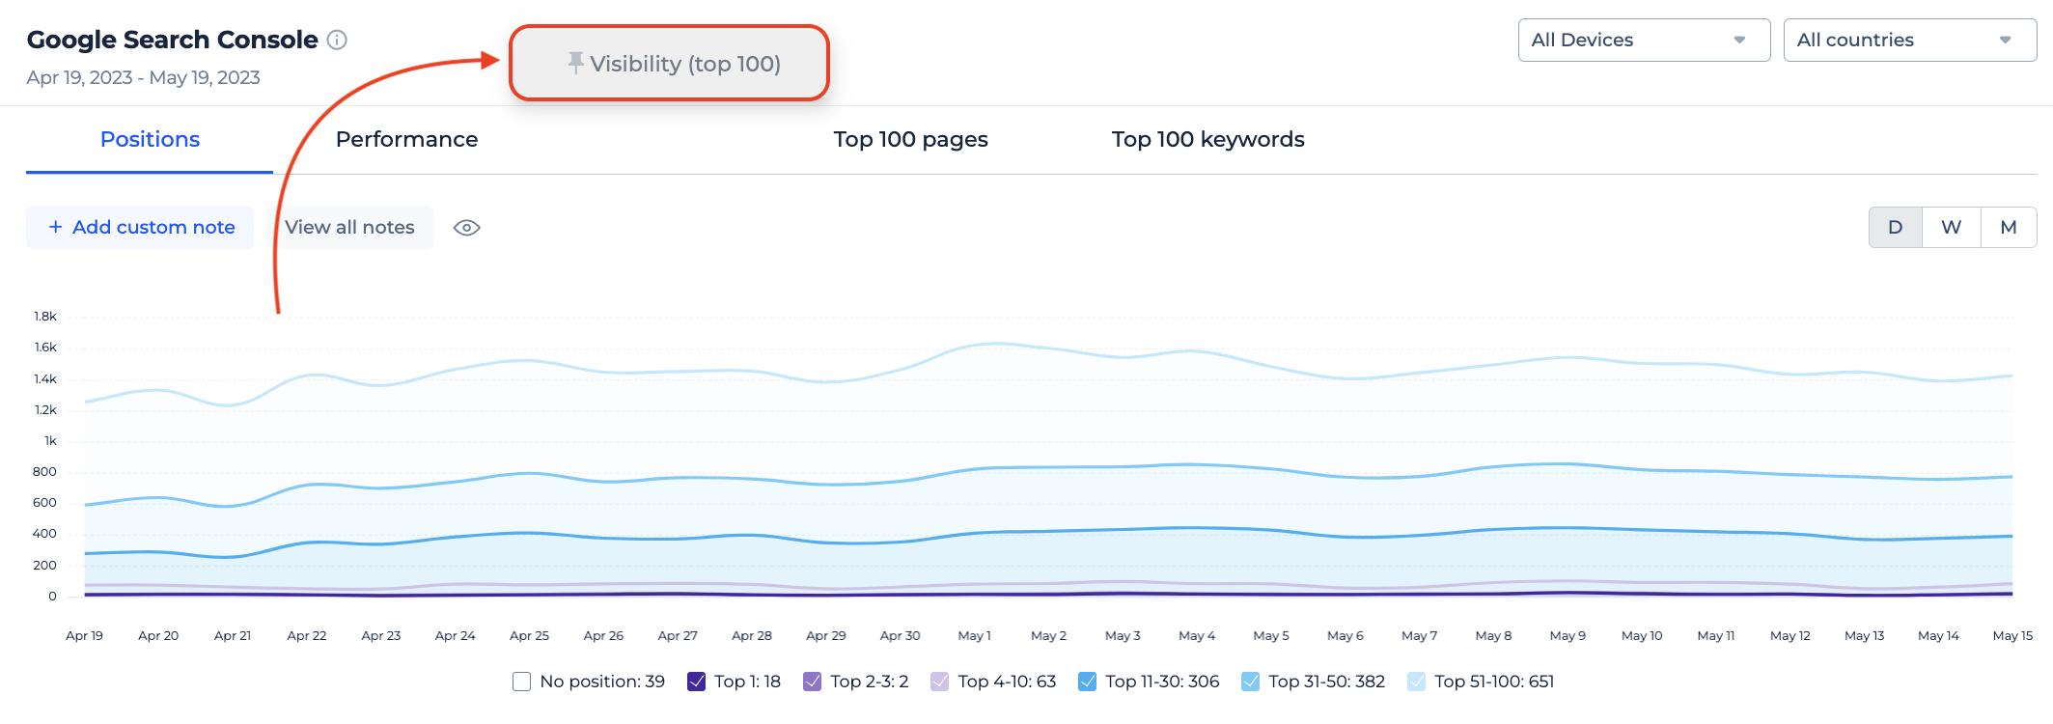The image size is (2053, 724).
Task: Select monthly (M) chart granularity
Action: click(2009, 227)
